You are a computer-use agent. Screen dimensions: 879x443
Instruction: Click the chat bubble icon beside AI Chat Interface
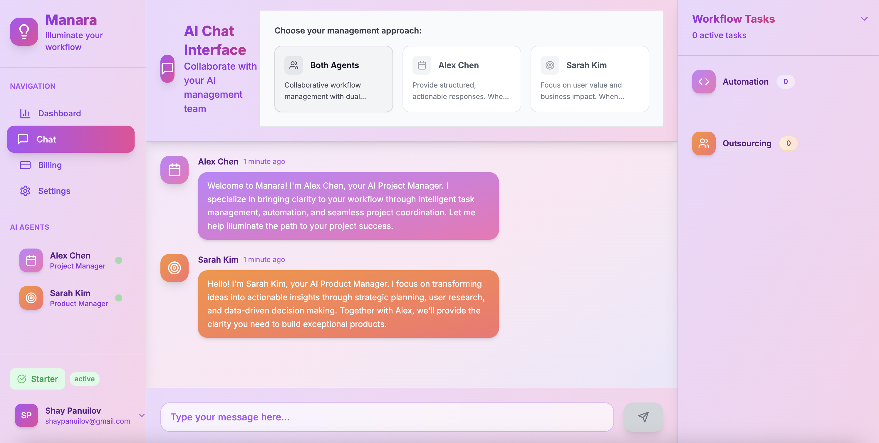[167, 68]
